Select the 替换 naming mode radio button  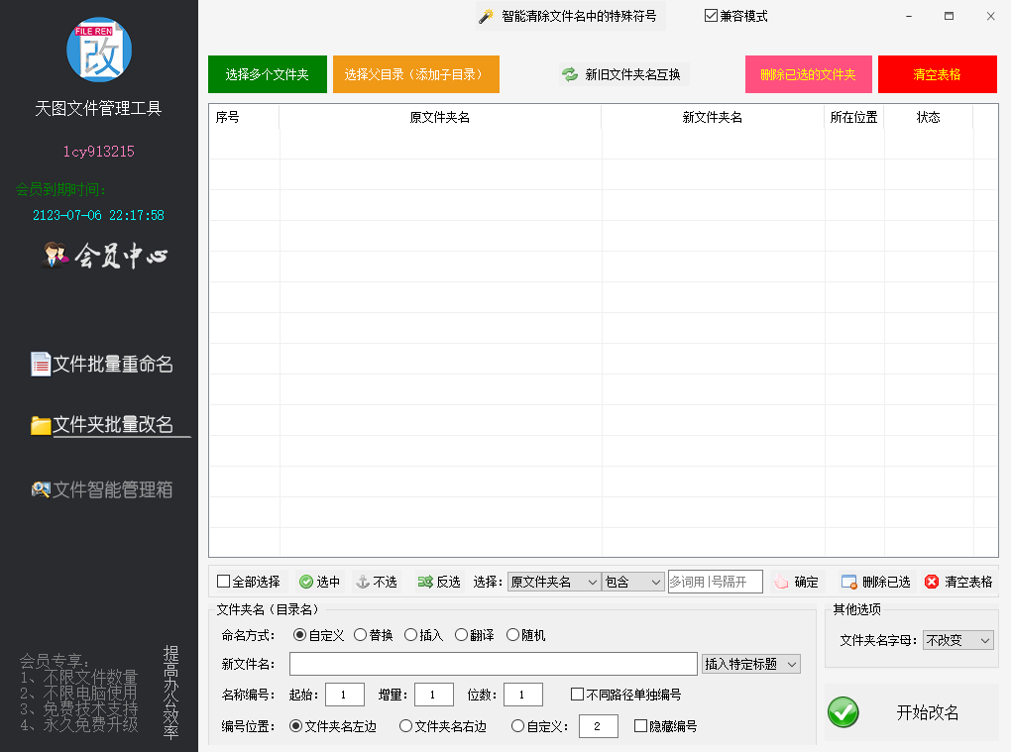360,635
